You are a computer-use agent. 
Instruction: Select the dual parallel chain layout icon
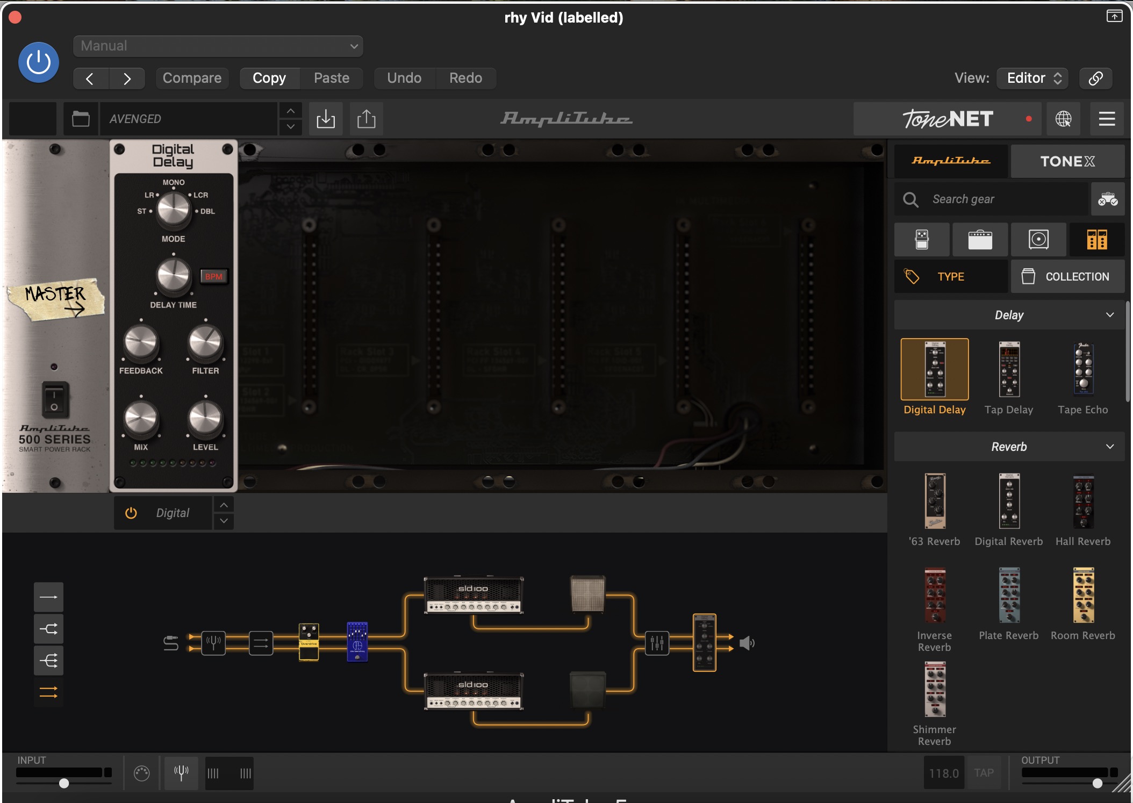pyautogui.click(x=48, y=692)
